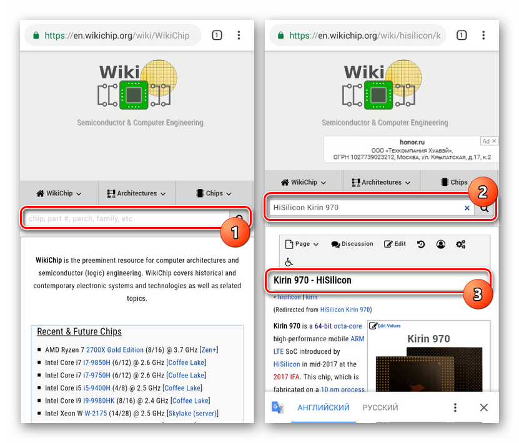Open Coffee Lake link in i7-9850H row
Image resolution: width=519 pixels, height=443 pixels.
coord(186,363)
